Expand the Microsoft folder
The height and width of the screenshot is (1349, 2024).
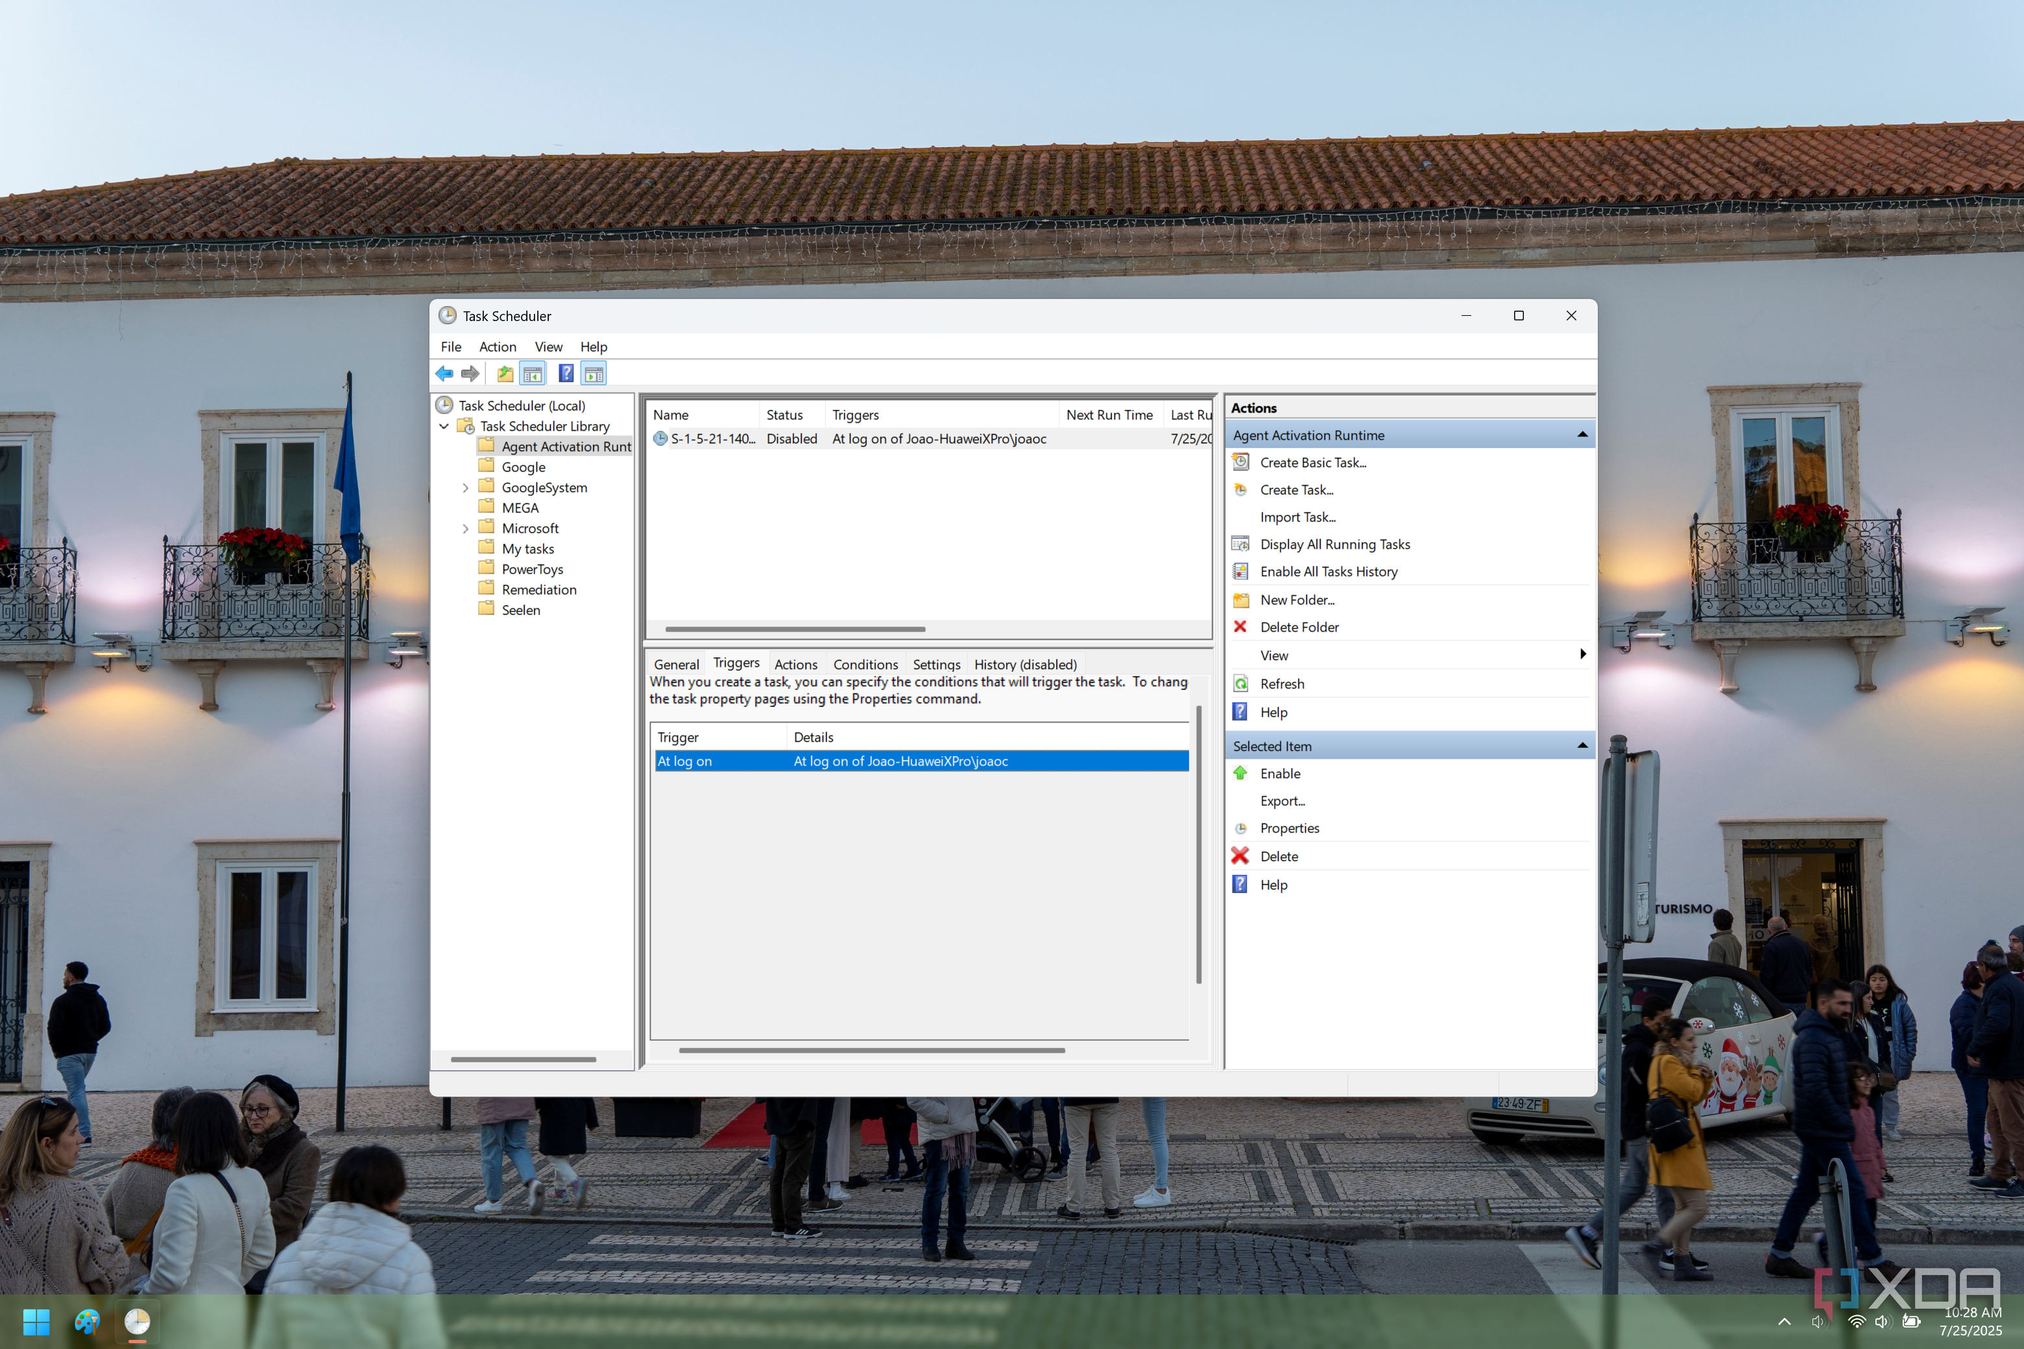[466, 528]
